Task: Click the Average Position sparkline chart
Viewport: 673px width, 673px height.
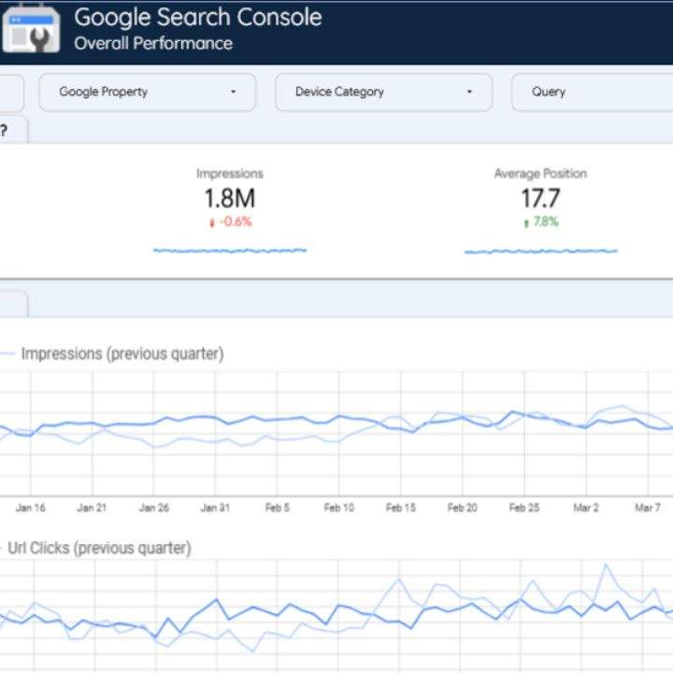Action: click(541, 251)
